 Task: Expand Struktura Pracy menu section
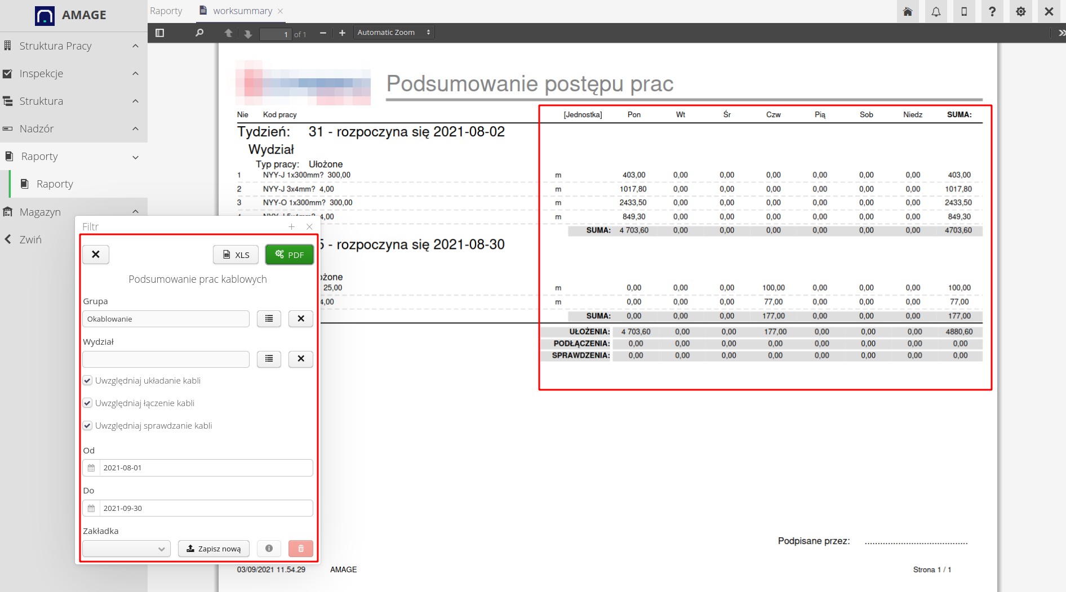coord(73,46)
